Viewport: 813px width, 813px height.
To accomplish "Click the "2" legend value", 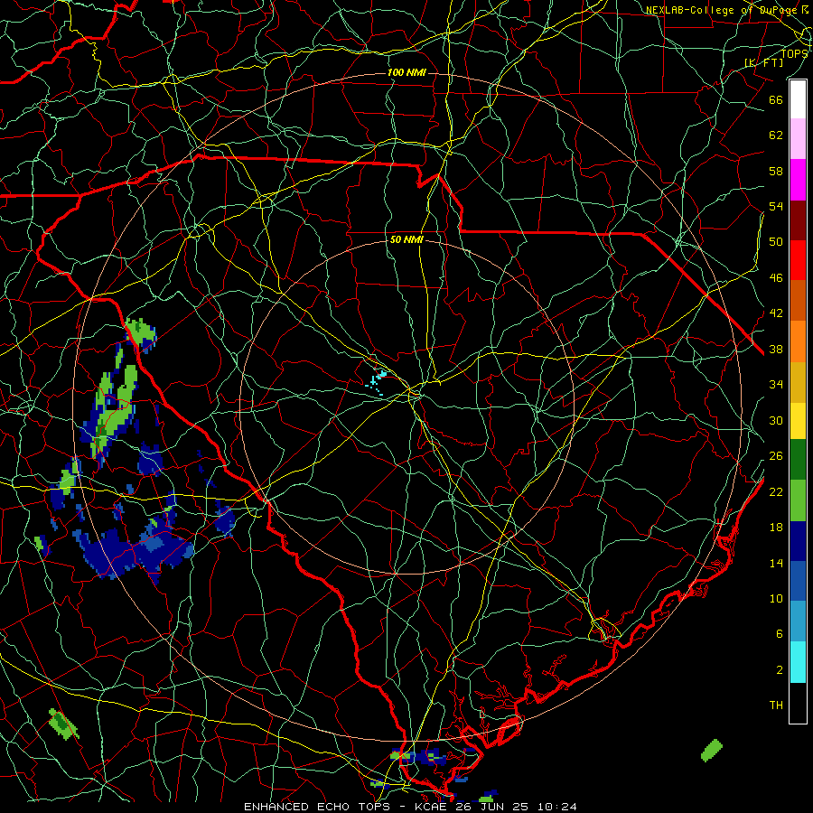I will pyautogui.click(x=780, y=670).
